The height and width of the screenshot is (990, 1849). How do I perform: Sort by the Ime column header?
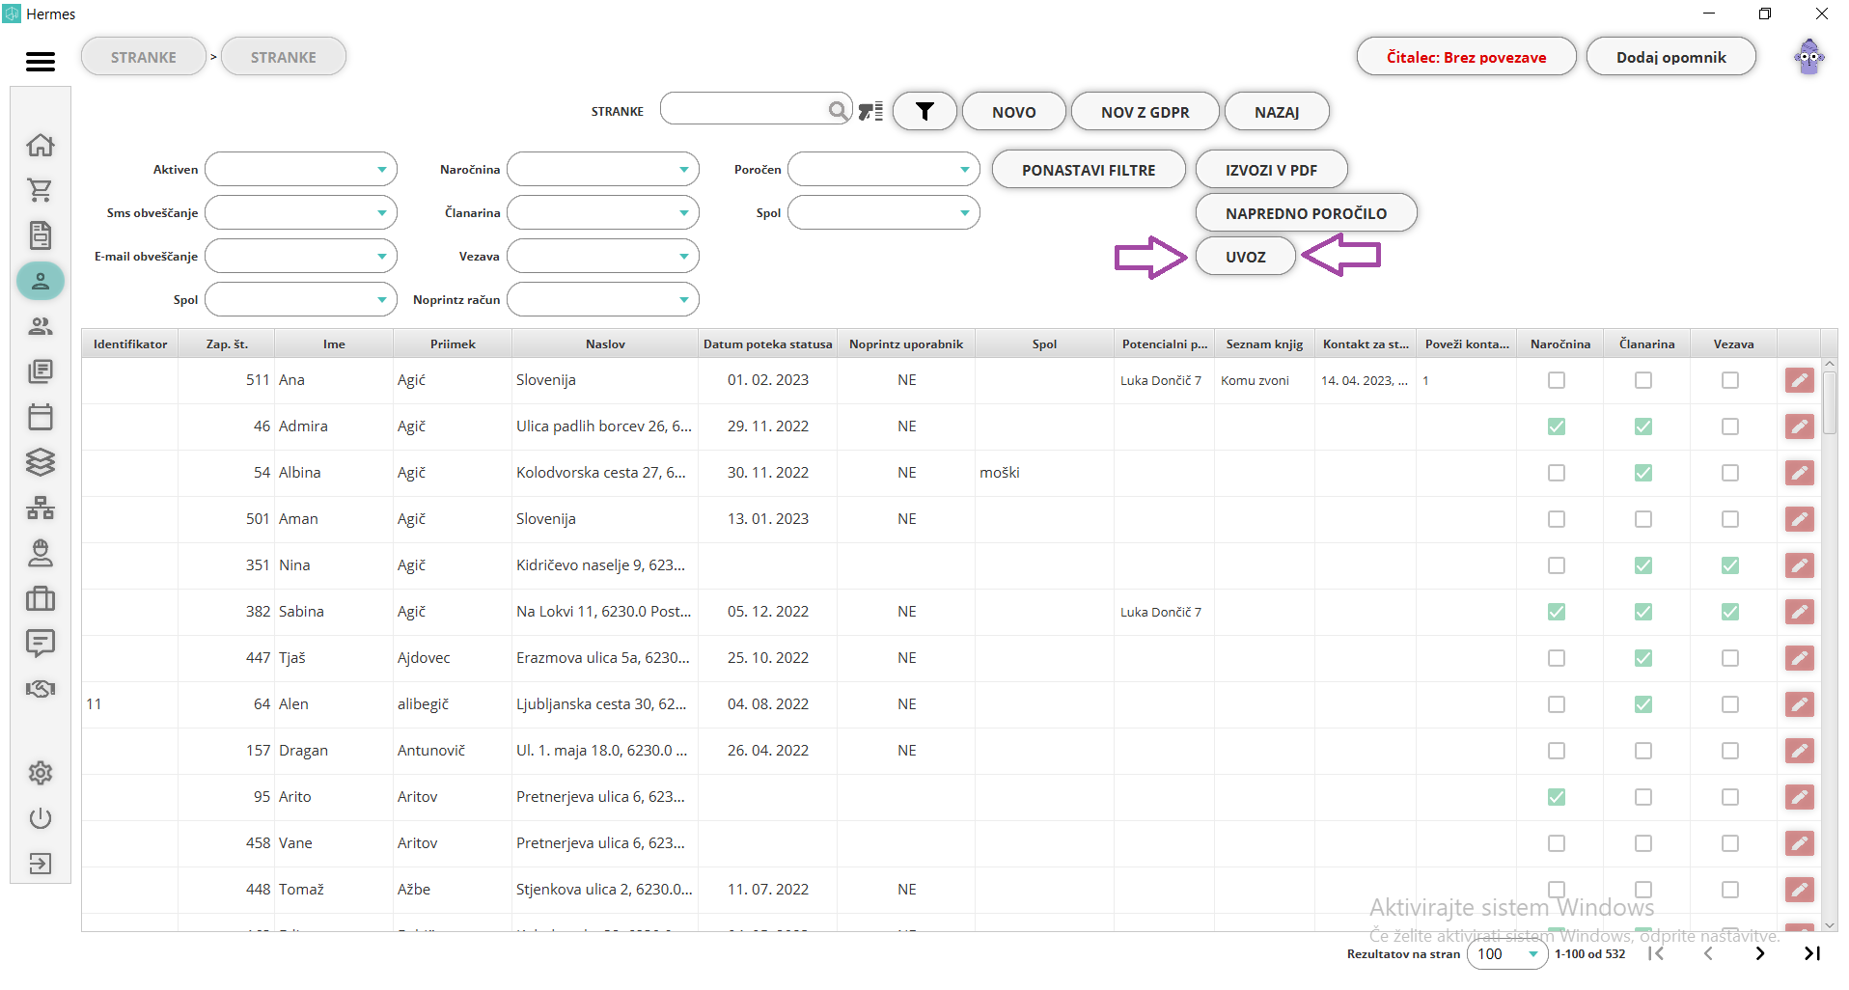click(334, 344)
